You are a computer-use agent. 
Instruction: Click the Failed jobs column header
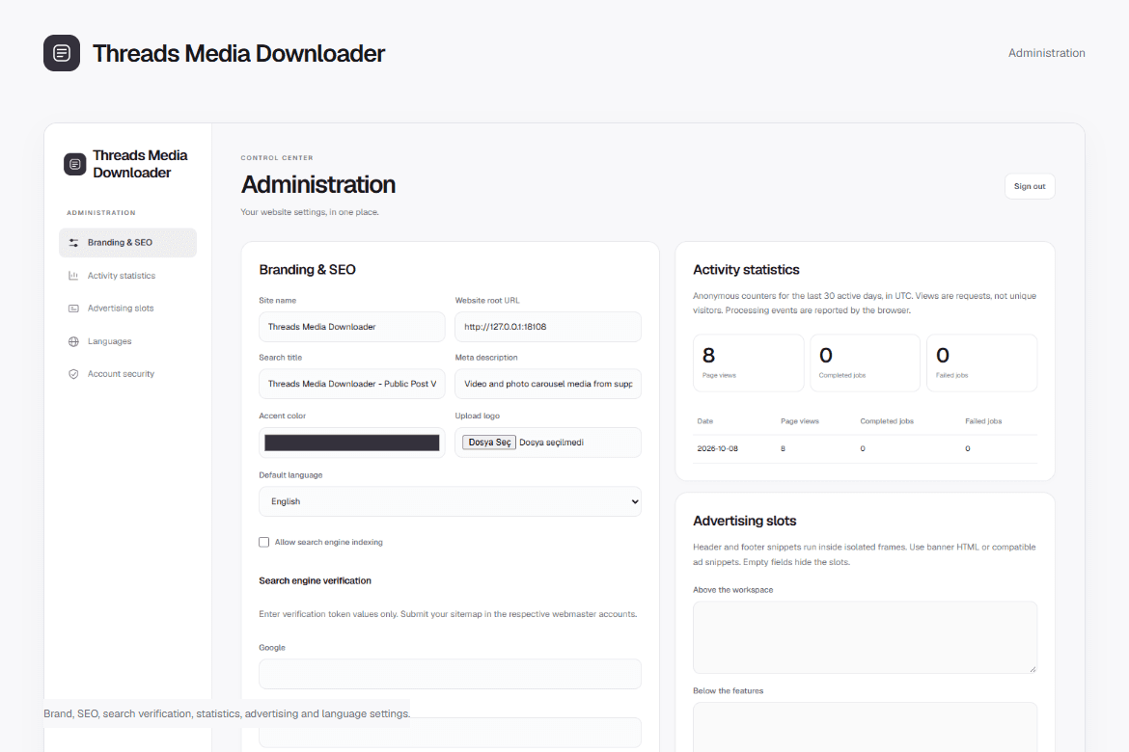coord(983,421)
